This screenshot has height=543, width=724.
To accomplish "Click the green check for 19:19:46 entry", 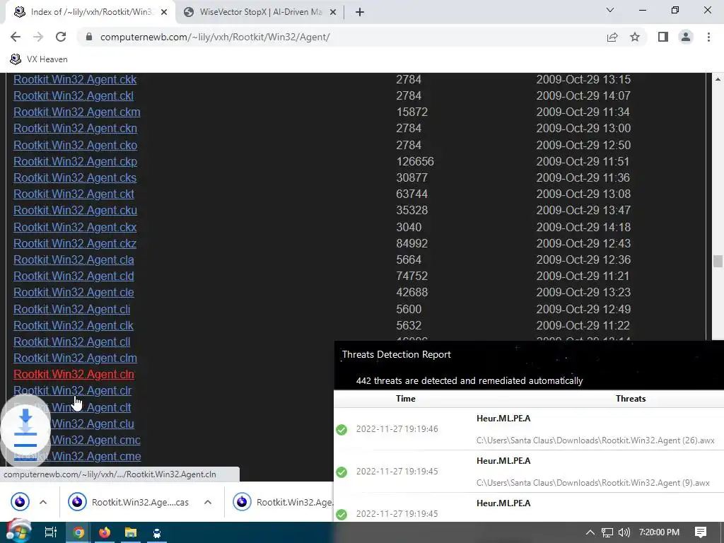I will point(341,430).
